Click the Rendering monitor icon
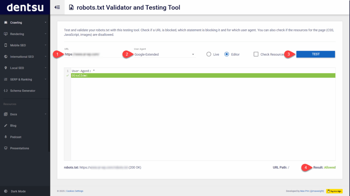350x196 pixels. 5,34
